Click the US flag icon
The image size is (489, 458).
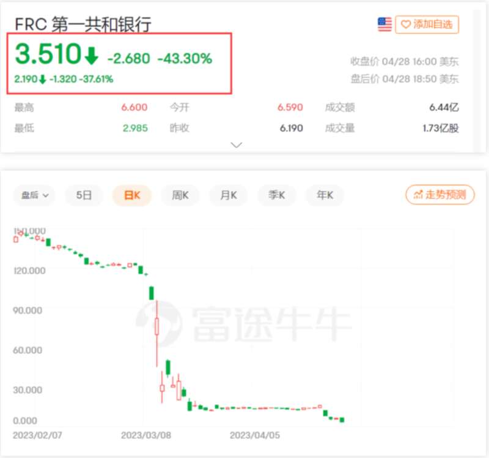point(384,24)
